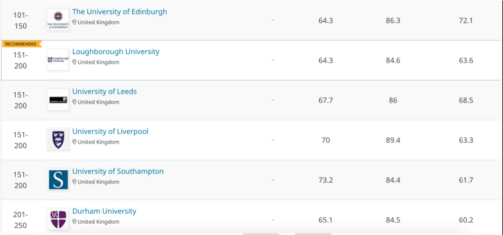
Task: Open The University of Edinburgh link
Action: 119,12
